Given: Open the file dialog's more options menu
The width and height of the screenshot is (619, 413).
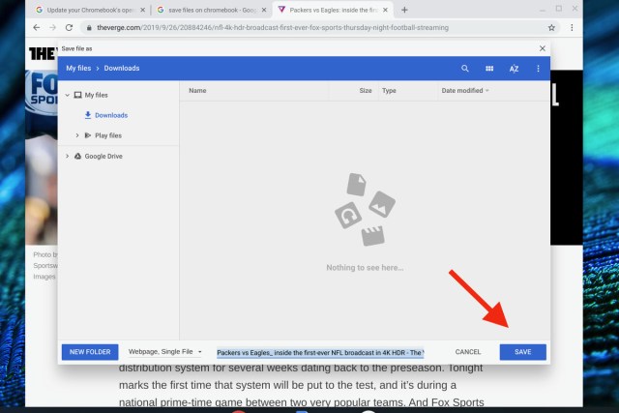Looking at the screenshot, I should point(538,69).
